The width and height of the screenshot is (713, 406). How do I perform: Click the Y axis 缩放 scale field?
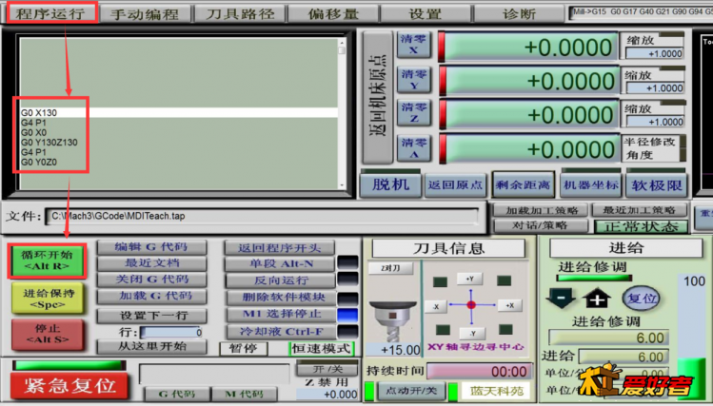point(654,87)
